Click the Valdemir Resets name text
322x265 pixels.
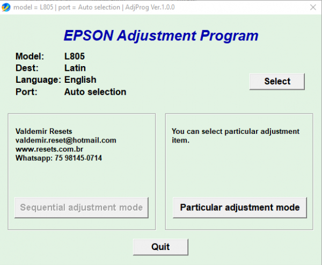[x=44, y=131]
